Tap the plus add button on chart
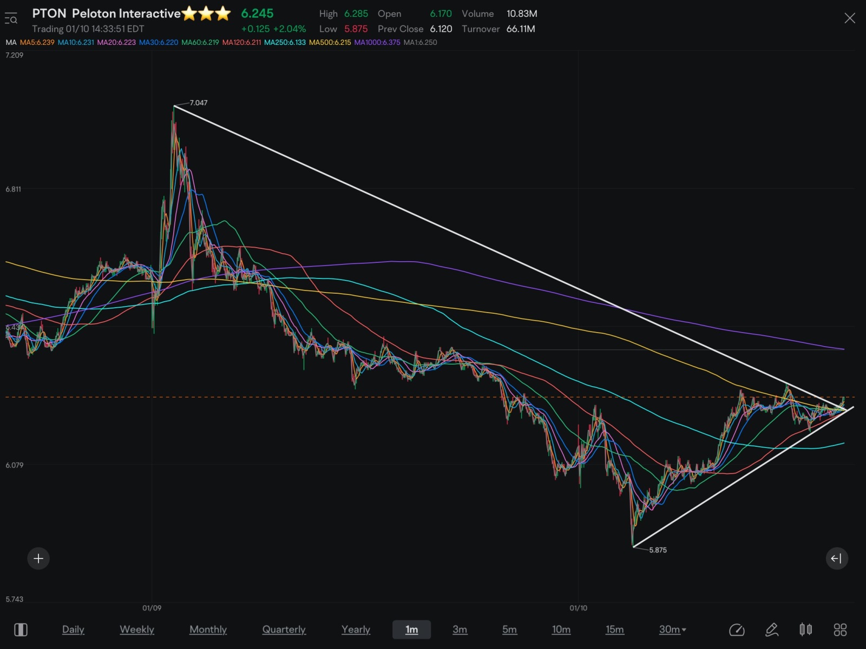Screen dimensions: 866x649 (x=38, y=558)
